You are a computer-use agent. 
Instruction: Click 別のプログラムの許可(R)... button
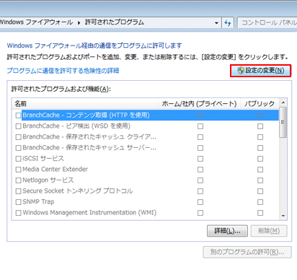click(x=247, y=252)
